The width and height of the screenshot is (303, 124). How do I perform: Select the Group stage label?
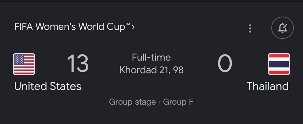(x=132, y=102)
